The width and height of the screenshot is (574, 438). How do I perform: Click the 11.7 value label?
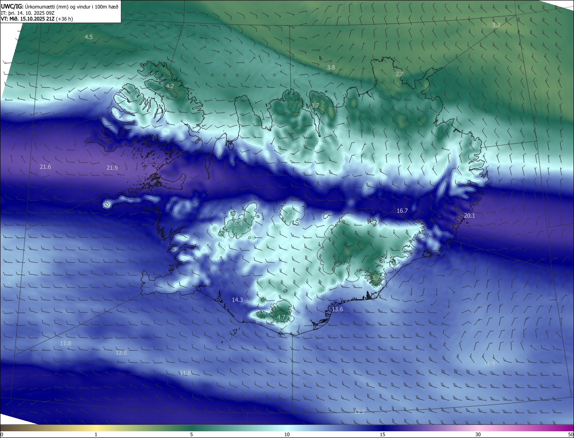click(x=359, y=412)
